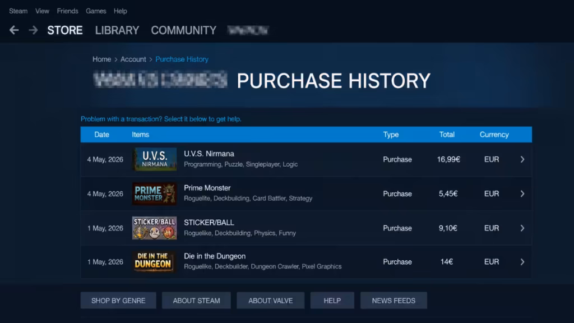Click the Prime Monster game thumbnail
The height and width of the screenshot is (323, 574).
[155, 193]
